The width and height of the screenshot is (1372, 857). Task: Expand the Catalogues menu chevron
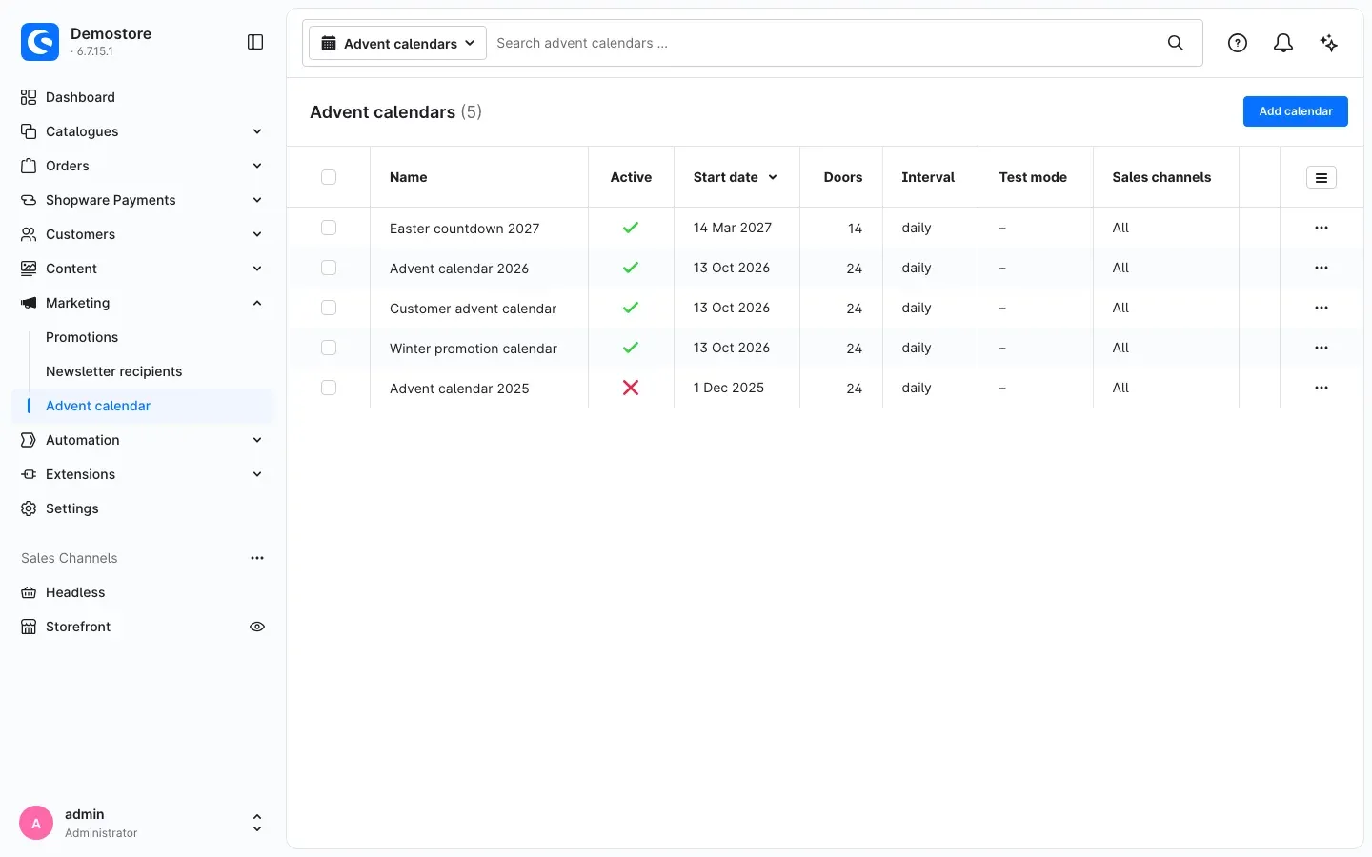point(257,131)
